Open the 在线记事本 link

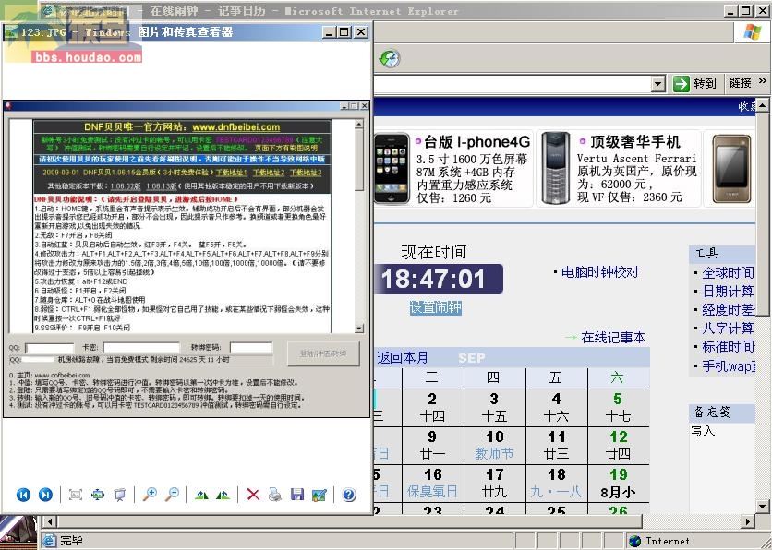[613, 337]
